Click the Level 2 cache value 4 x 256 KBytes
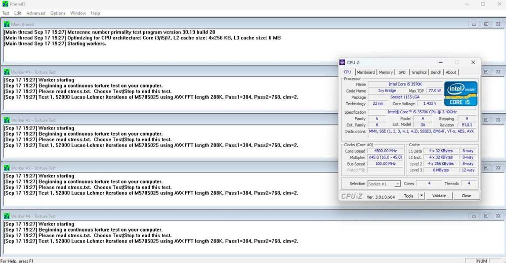This screenshot has height=263, width=506. (x=441, y=163)
